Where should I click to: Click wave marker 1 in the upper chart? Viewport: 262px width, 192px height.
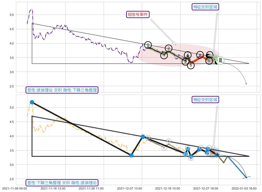click(x=164, y=55)
